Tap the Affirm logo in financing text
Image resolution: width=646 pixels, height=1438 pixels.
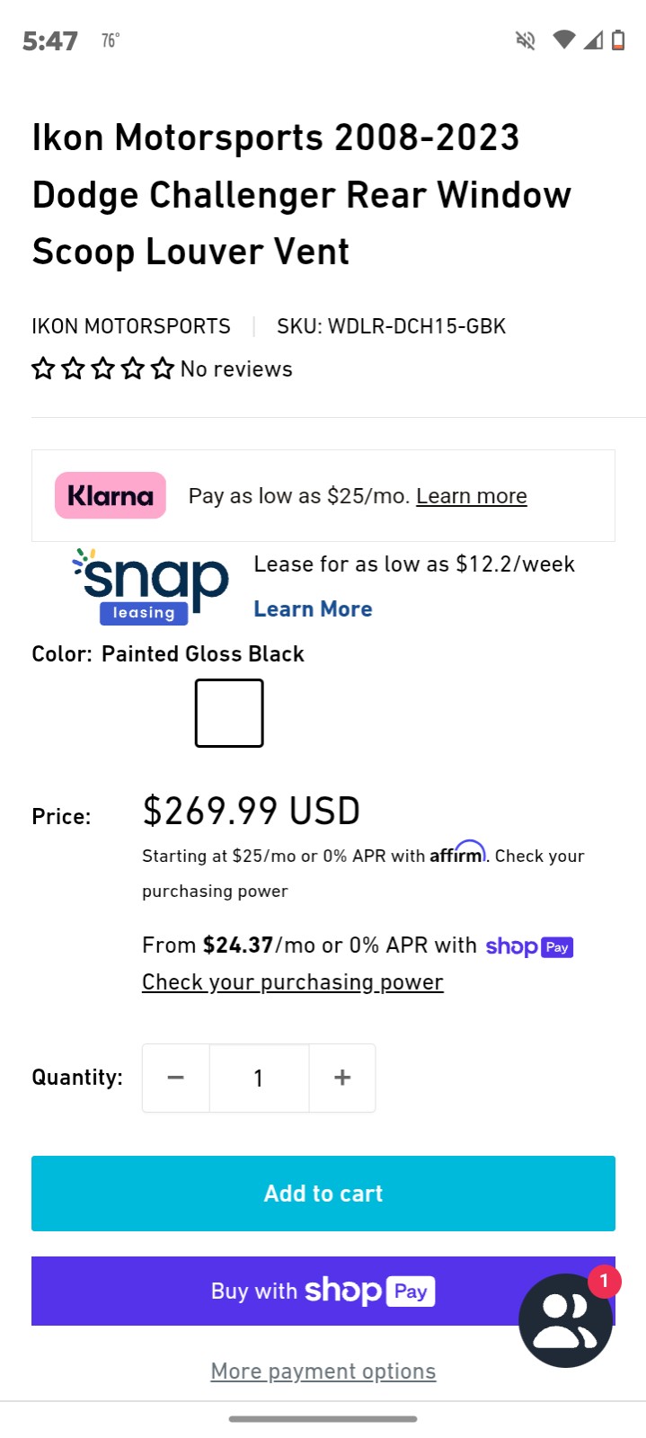pyautogui.click(x=457, y=852)
